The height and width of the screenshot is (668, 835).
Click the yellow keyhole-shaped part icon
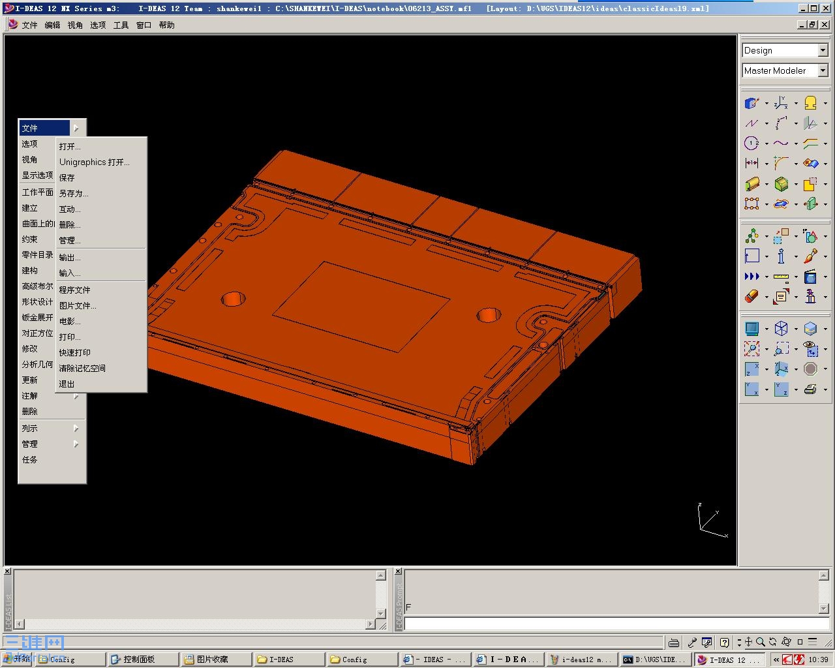[810, 103]
